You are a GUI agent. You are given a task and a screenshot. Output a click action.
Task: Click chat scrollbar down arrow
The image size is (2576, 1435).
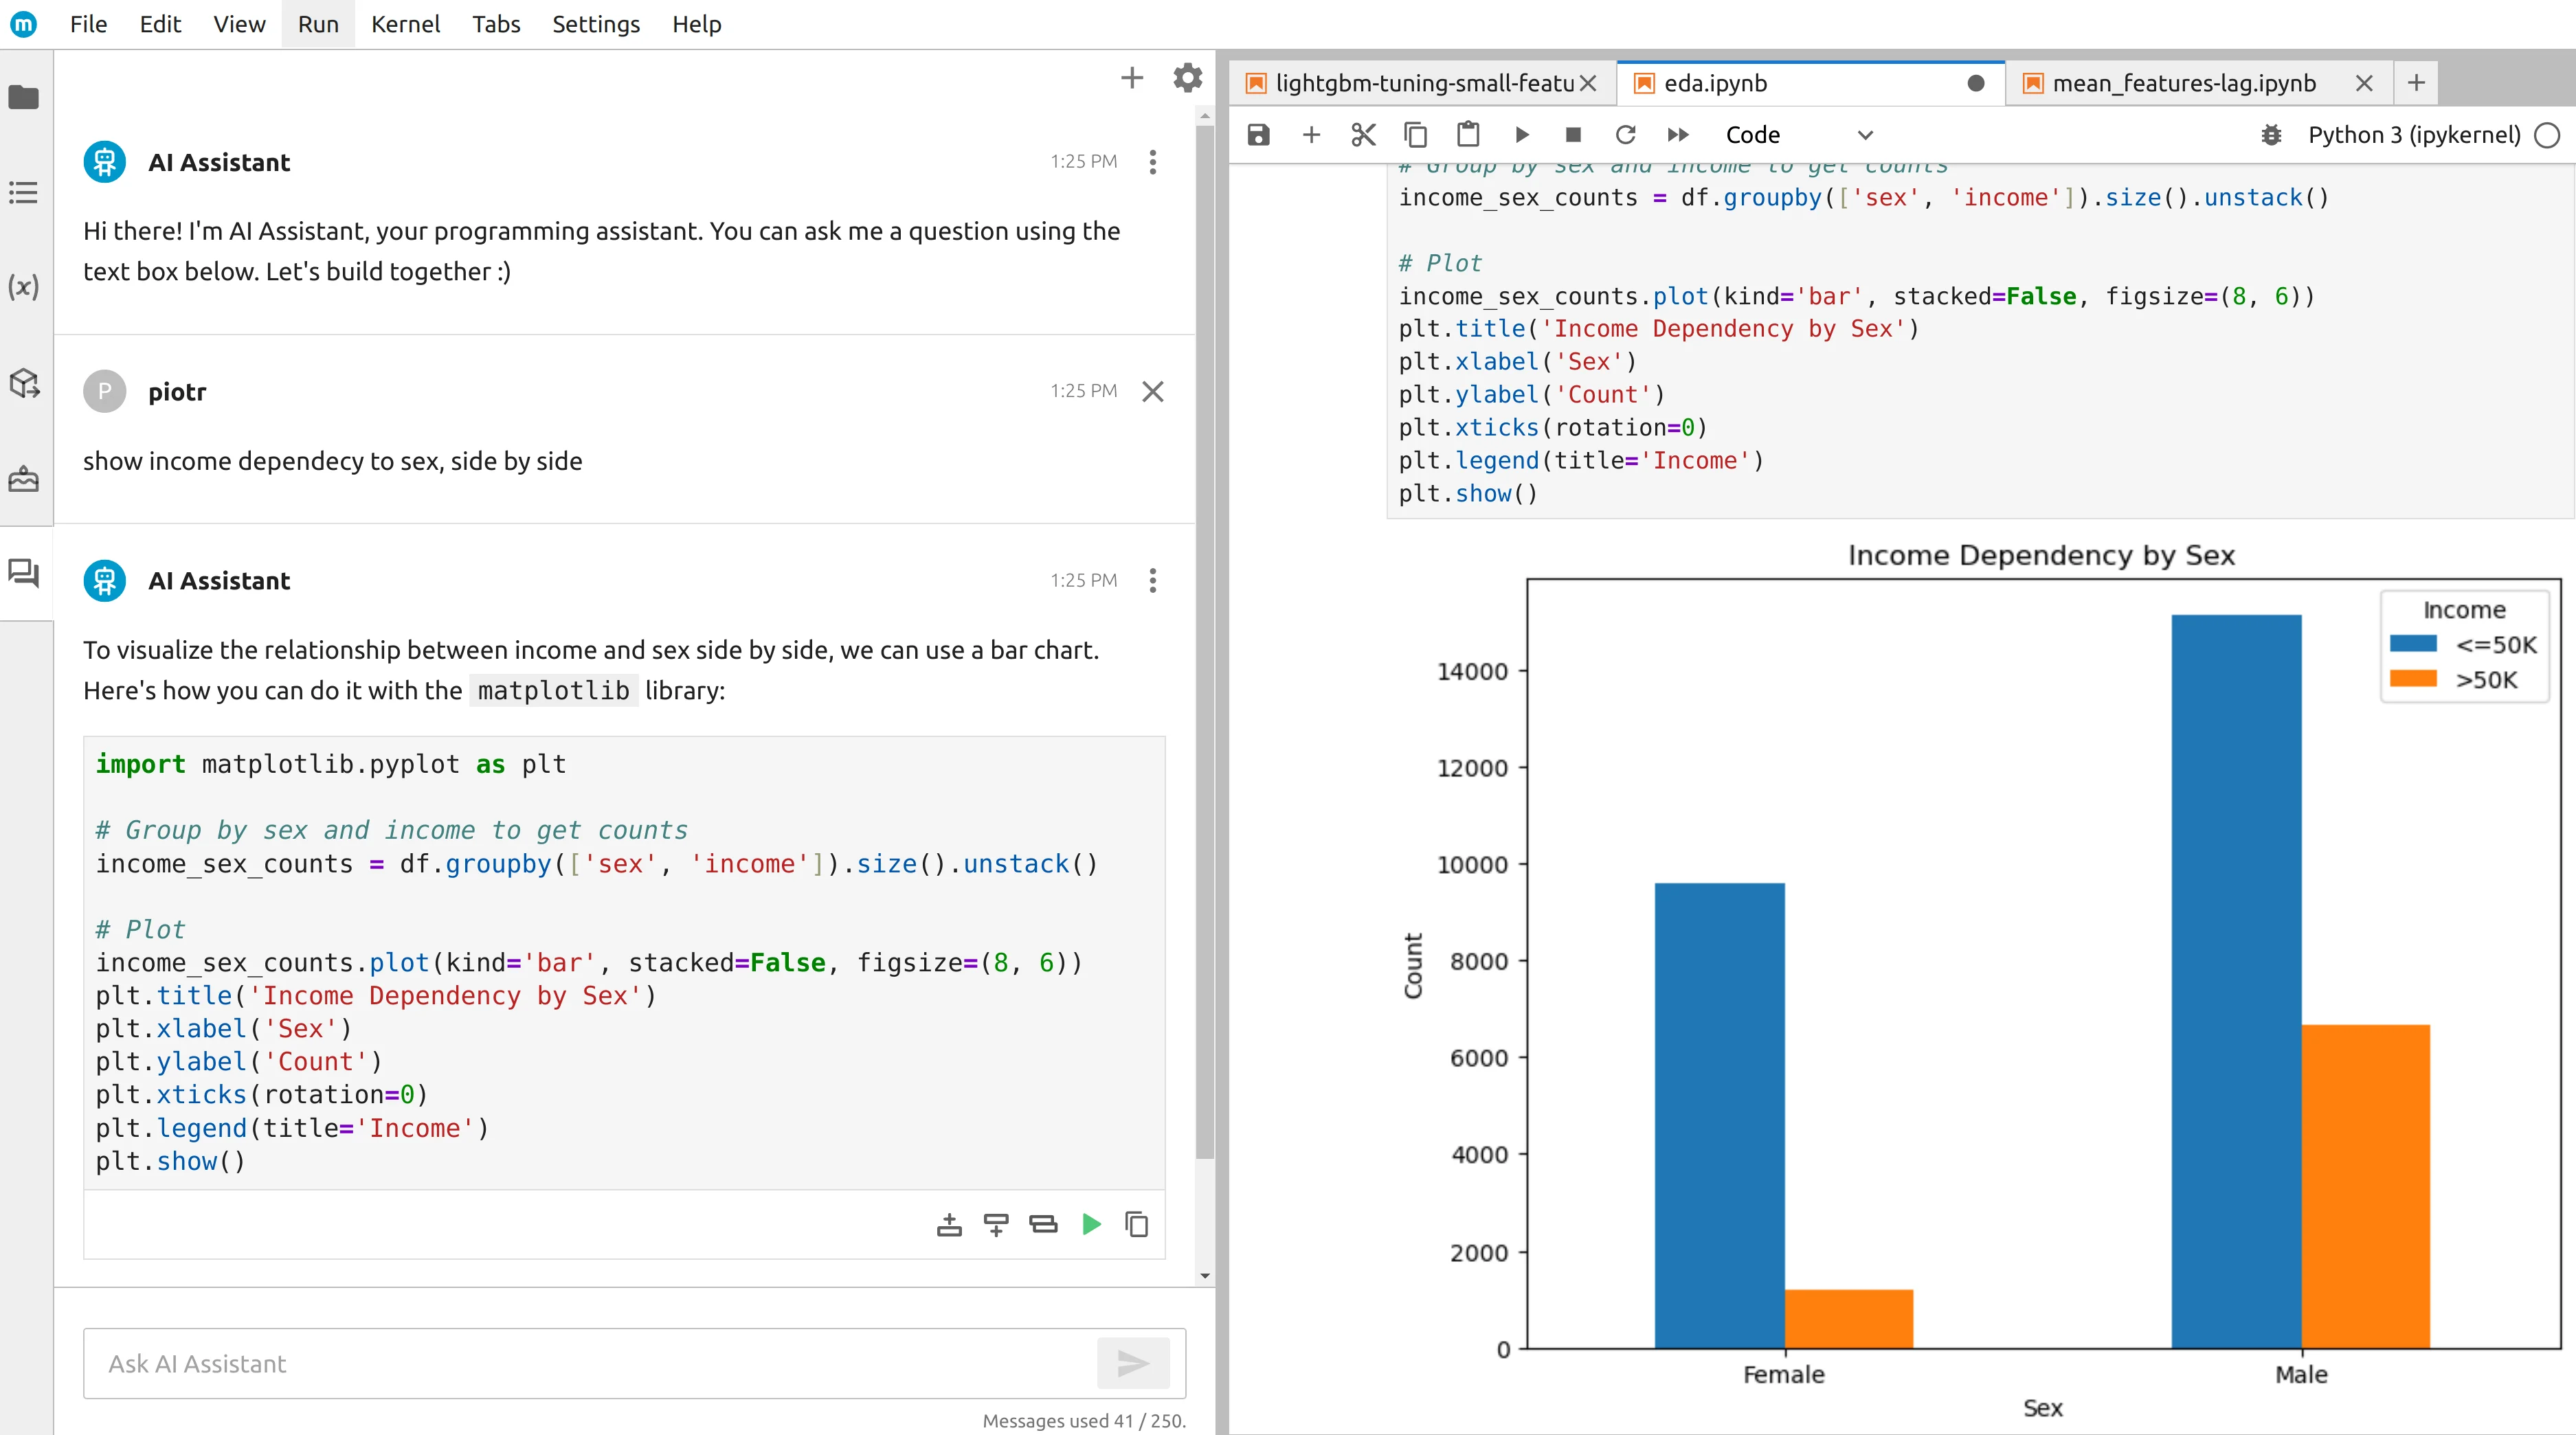pos(1204,1276)
